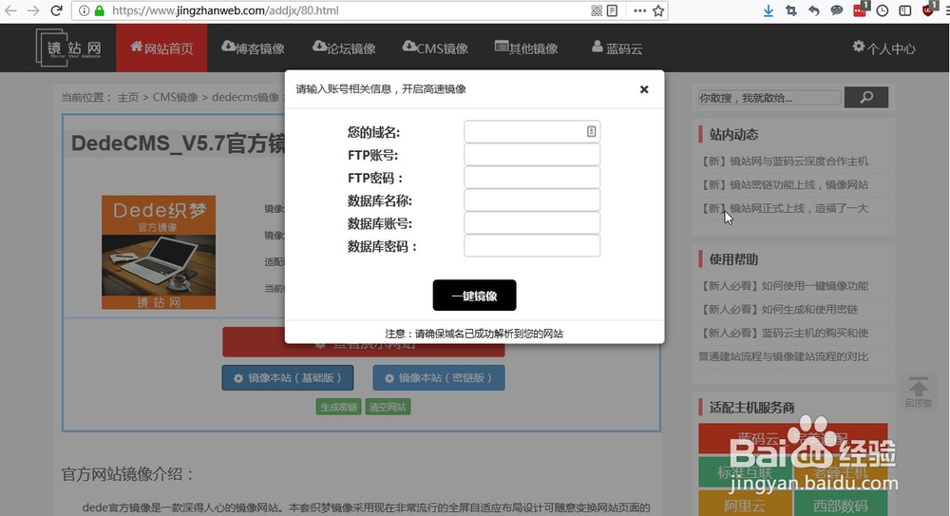Show site information via the info icon

pos(85,10)
